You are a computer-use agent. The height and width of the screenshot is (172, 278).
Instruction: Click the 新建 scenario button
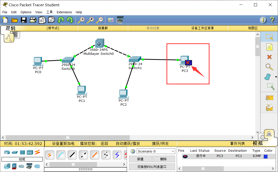pyautogui.click(x=140, y=159)
